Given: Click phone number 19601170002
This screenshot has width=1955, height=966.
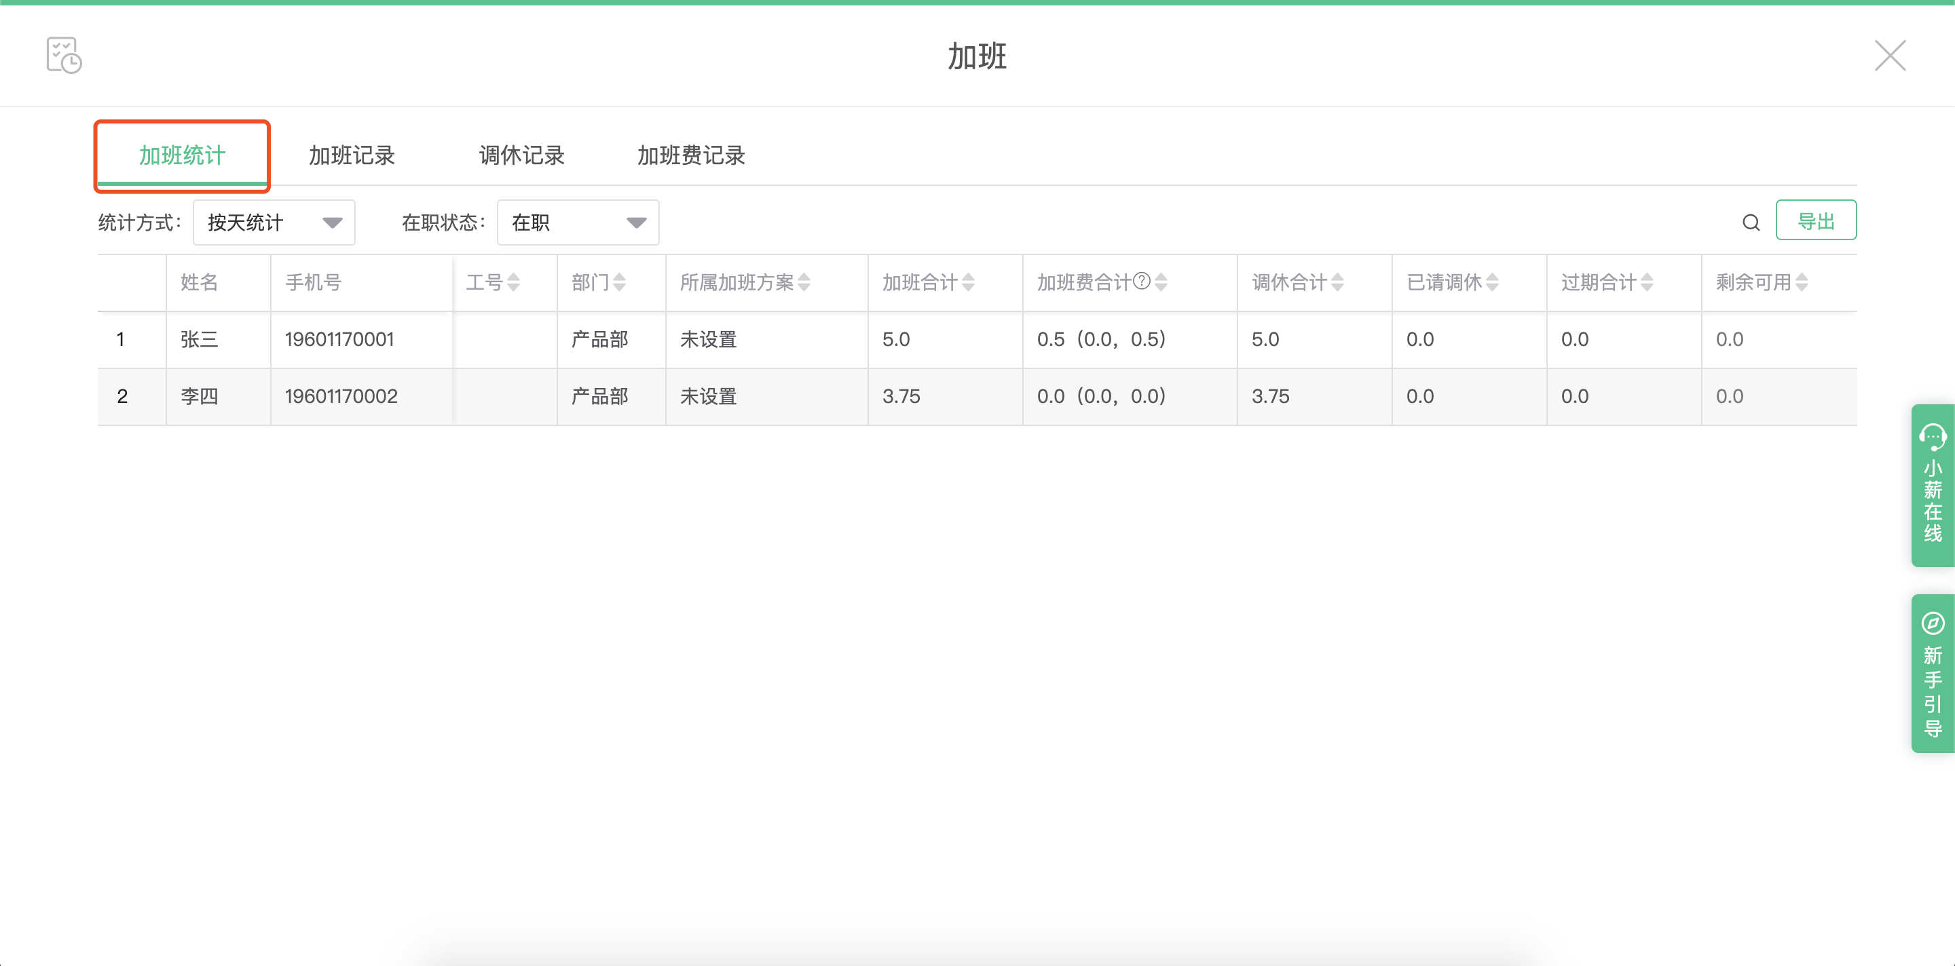Looking at the screenshot, I should [341, 395].
